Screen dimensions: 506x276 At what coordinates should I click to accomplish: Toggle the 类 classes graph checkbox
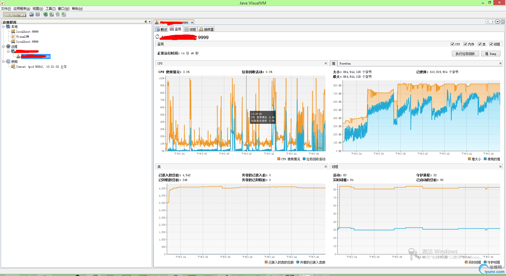(x=480, y=44)
